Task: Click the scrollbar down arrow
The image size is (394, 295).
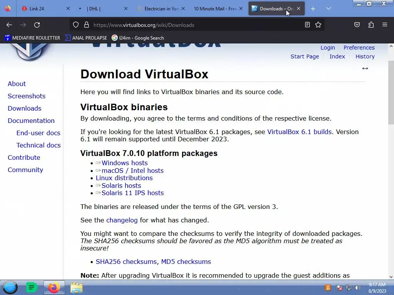Action: (x=391, y=277)
